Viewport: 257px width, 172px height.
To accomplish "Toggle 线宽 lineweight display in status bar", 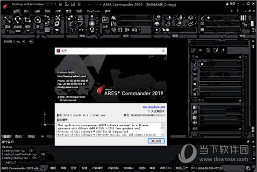I will click(x=142, y=168).
